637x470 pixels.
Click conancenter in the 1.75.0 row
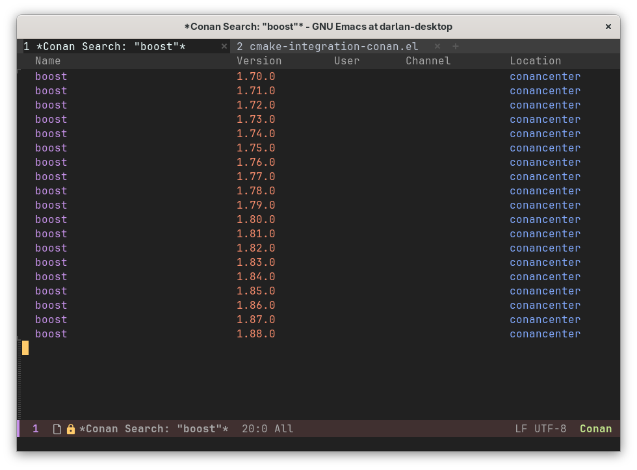click(545, 148)
